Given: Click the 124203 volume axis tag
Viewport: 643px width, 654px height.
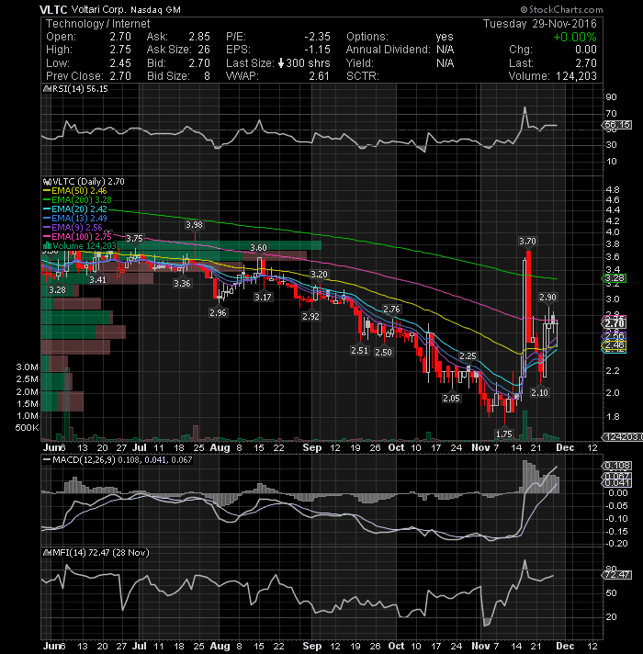Looking at the screenshot, I should tap(622, 436).
